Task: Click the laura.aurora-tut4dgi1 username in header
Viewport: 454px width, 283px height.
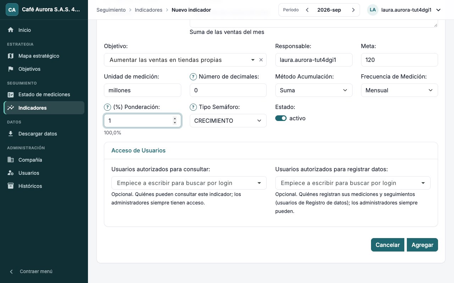Action: [x=406, y=10]
